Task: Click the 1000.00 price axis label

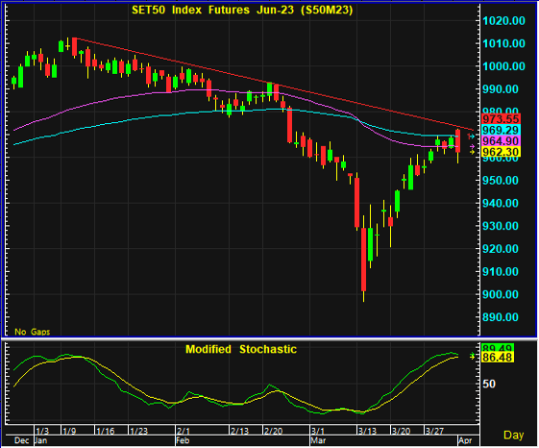Action: click(504, 66)
